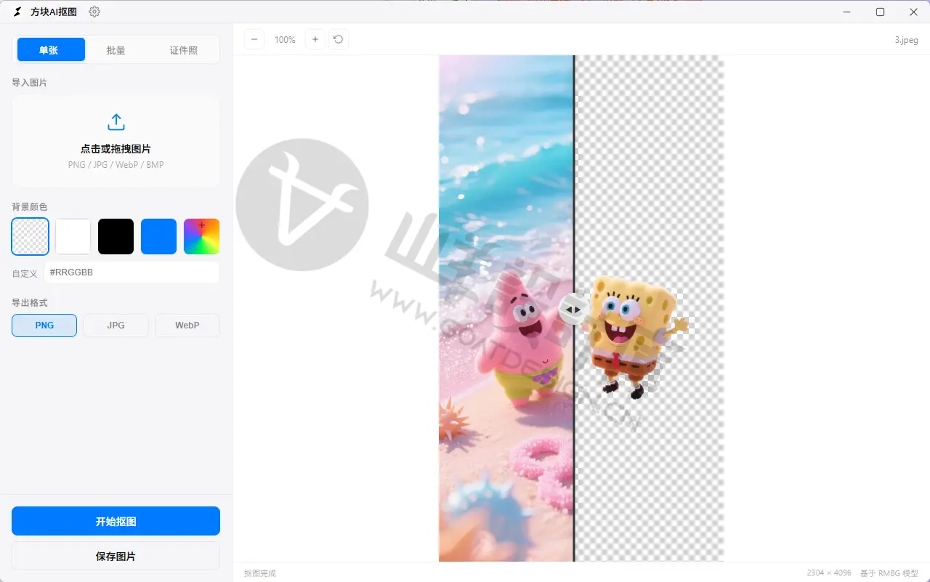Close the 方块AI抠图 window

pyautogui.click(x=913, y=12)
